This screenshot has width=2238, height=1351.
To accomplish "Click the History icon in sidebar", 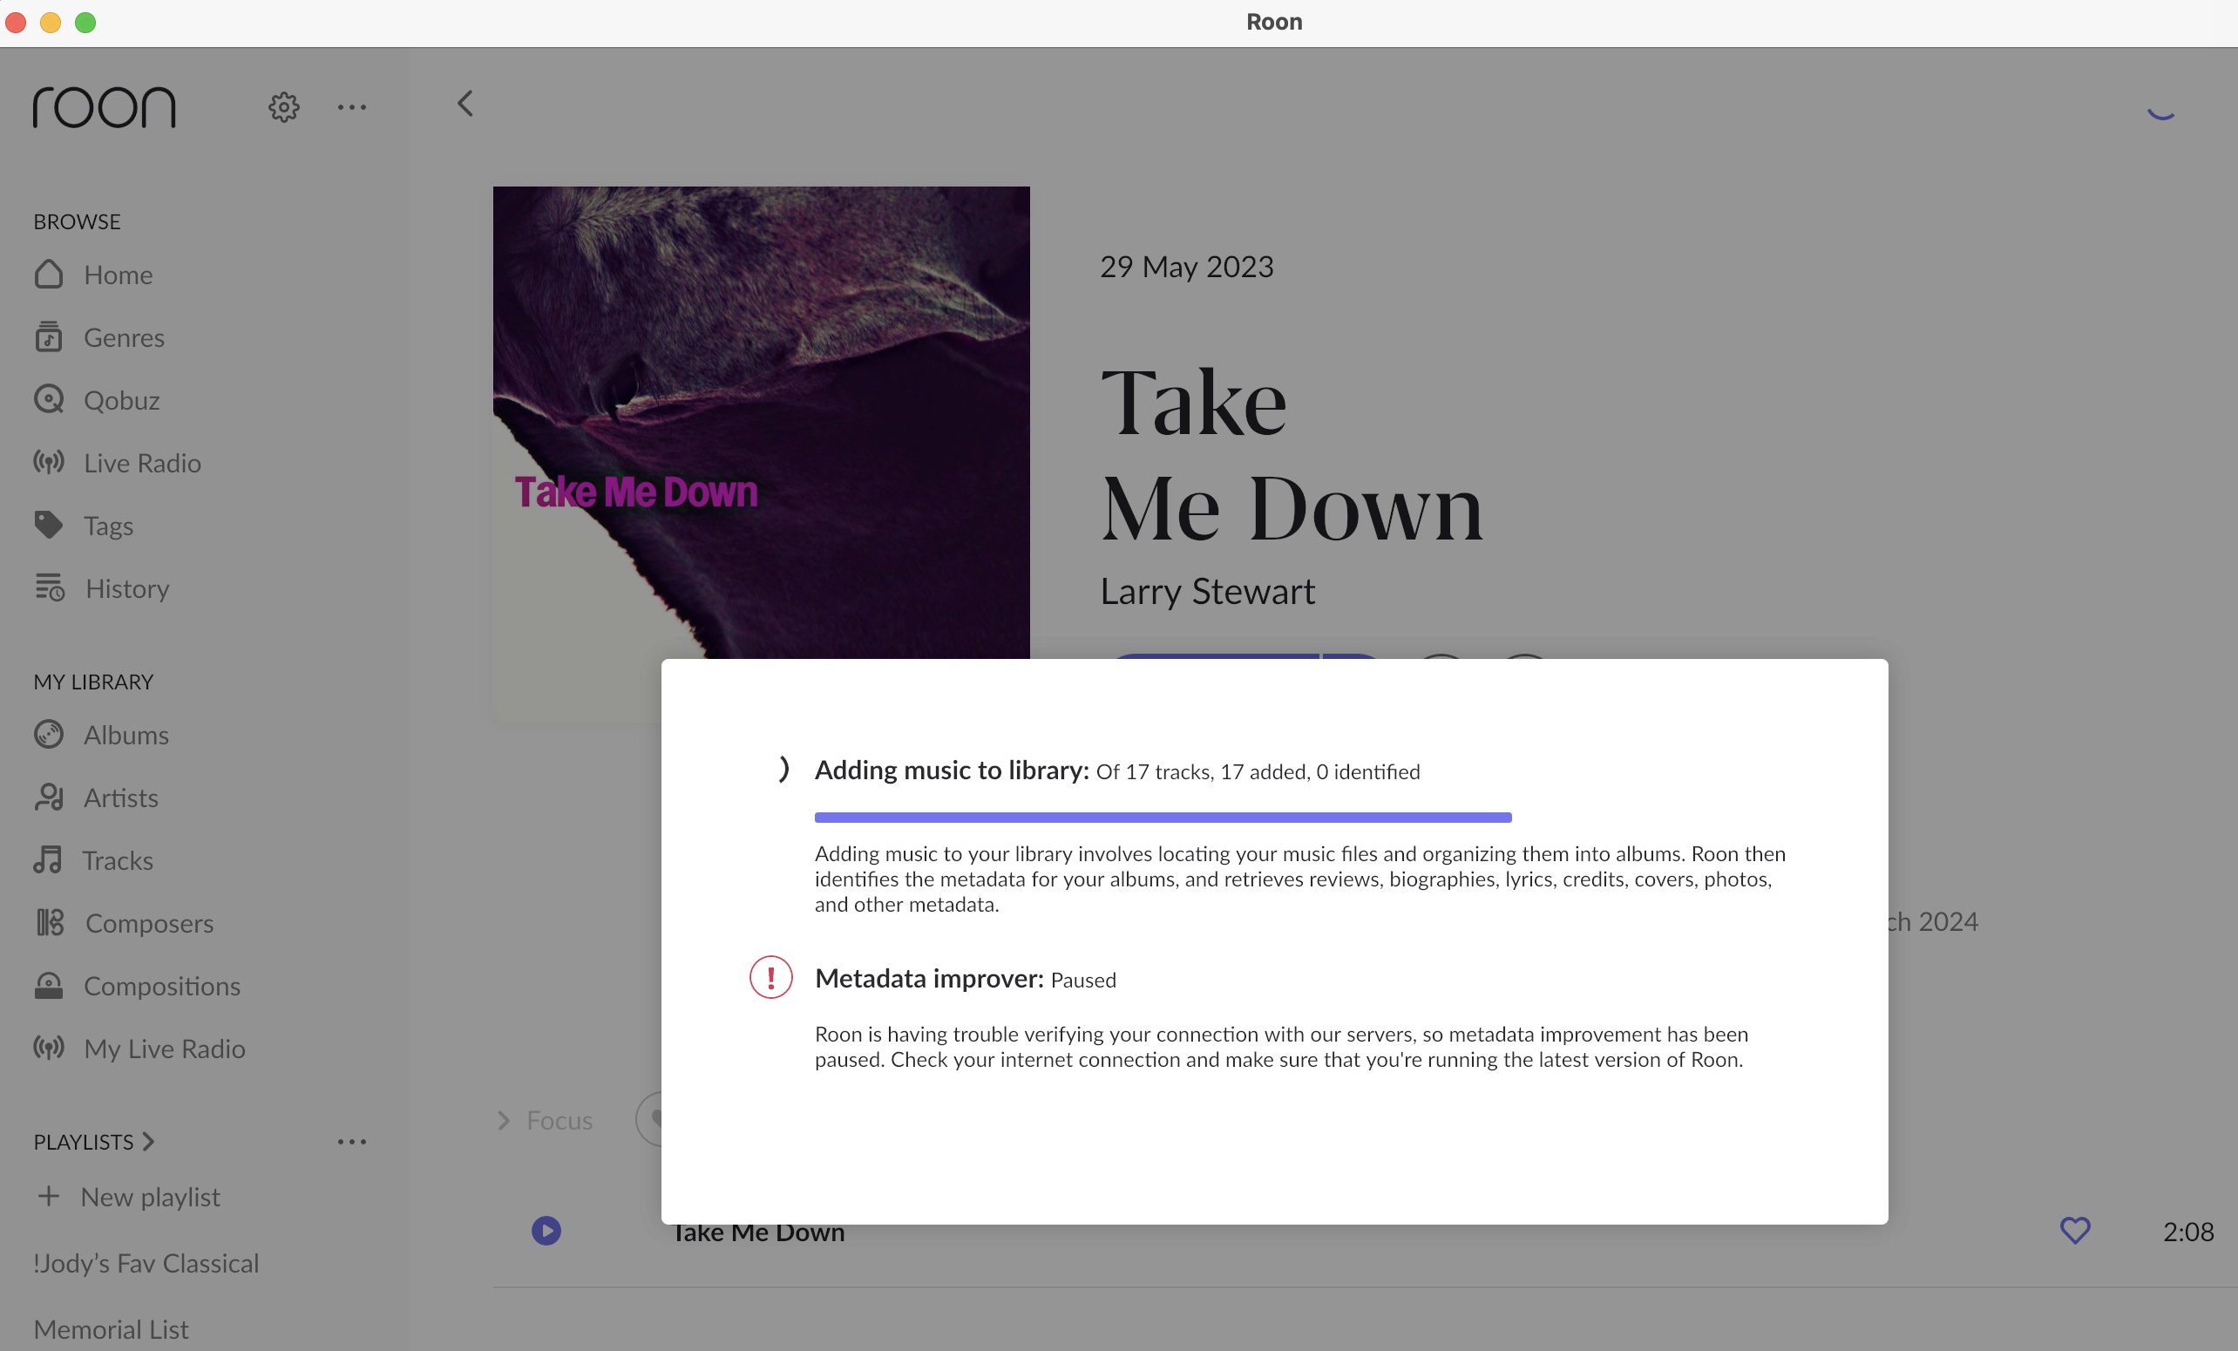I will click(x=50, y=587).
